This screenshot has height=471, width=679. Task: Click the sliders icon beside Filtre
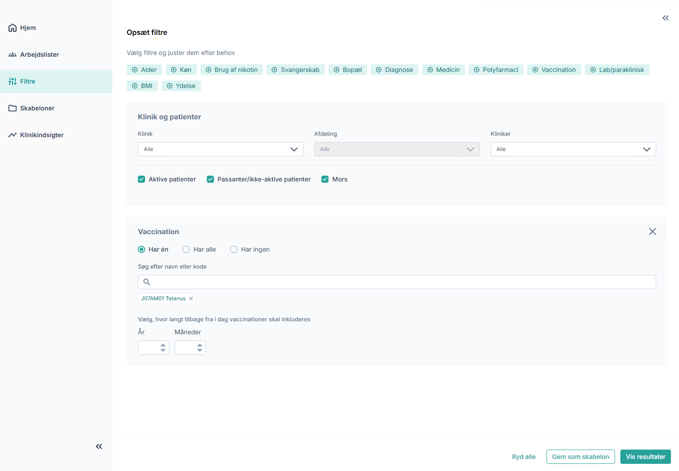(13, 81)
